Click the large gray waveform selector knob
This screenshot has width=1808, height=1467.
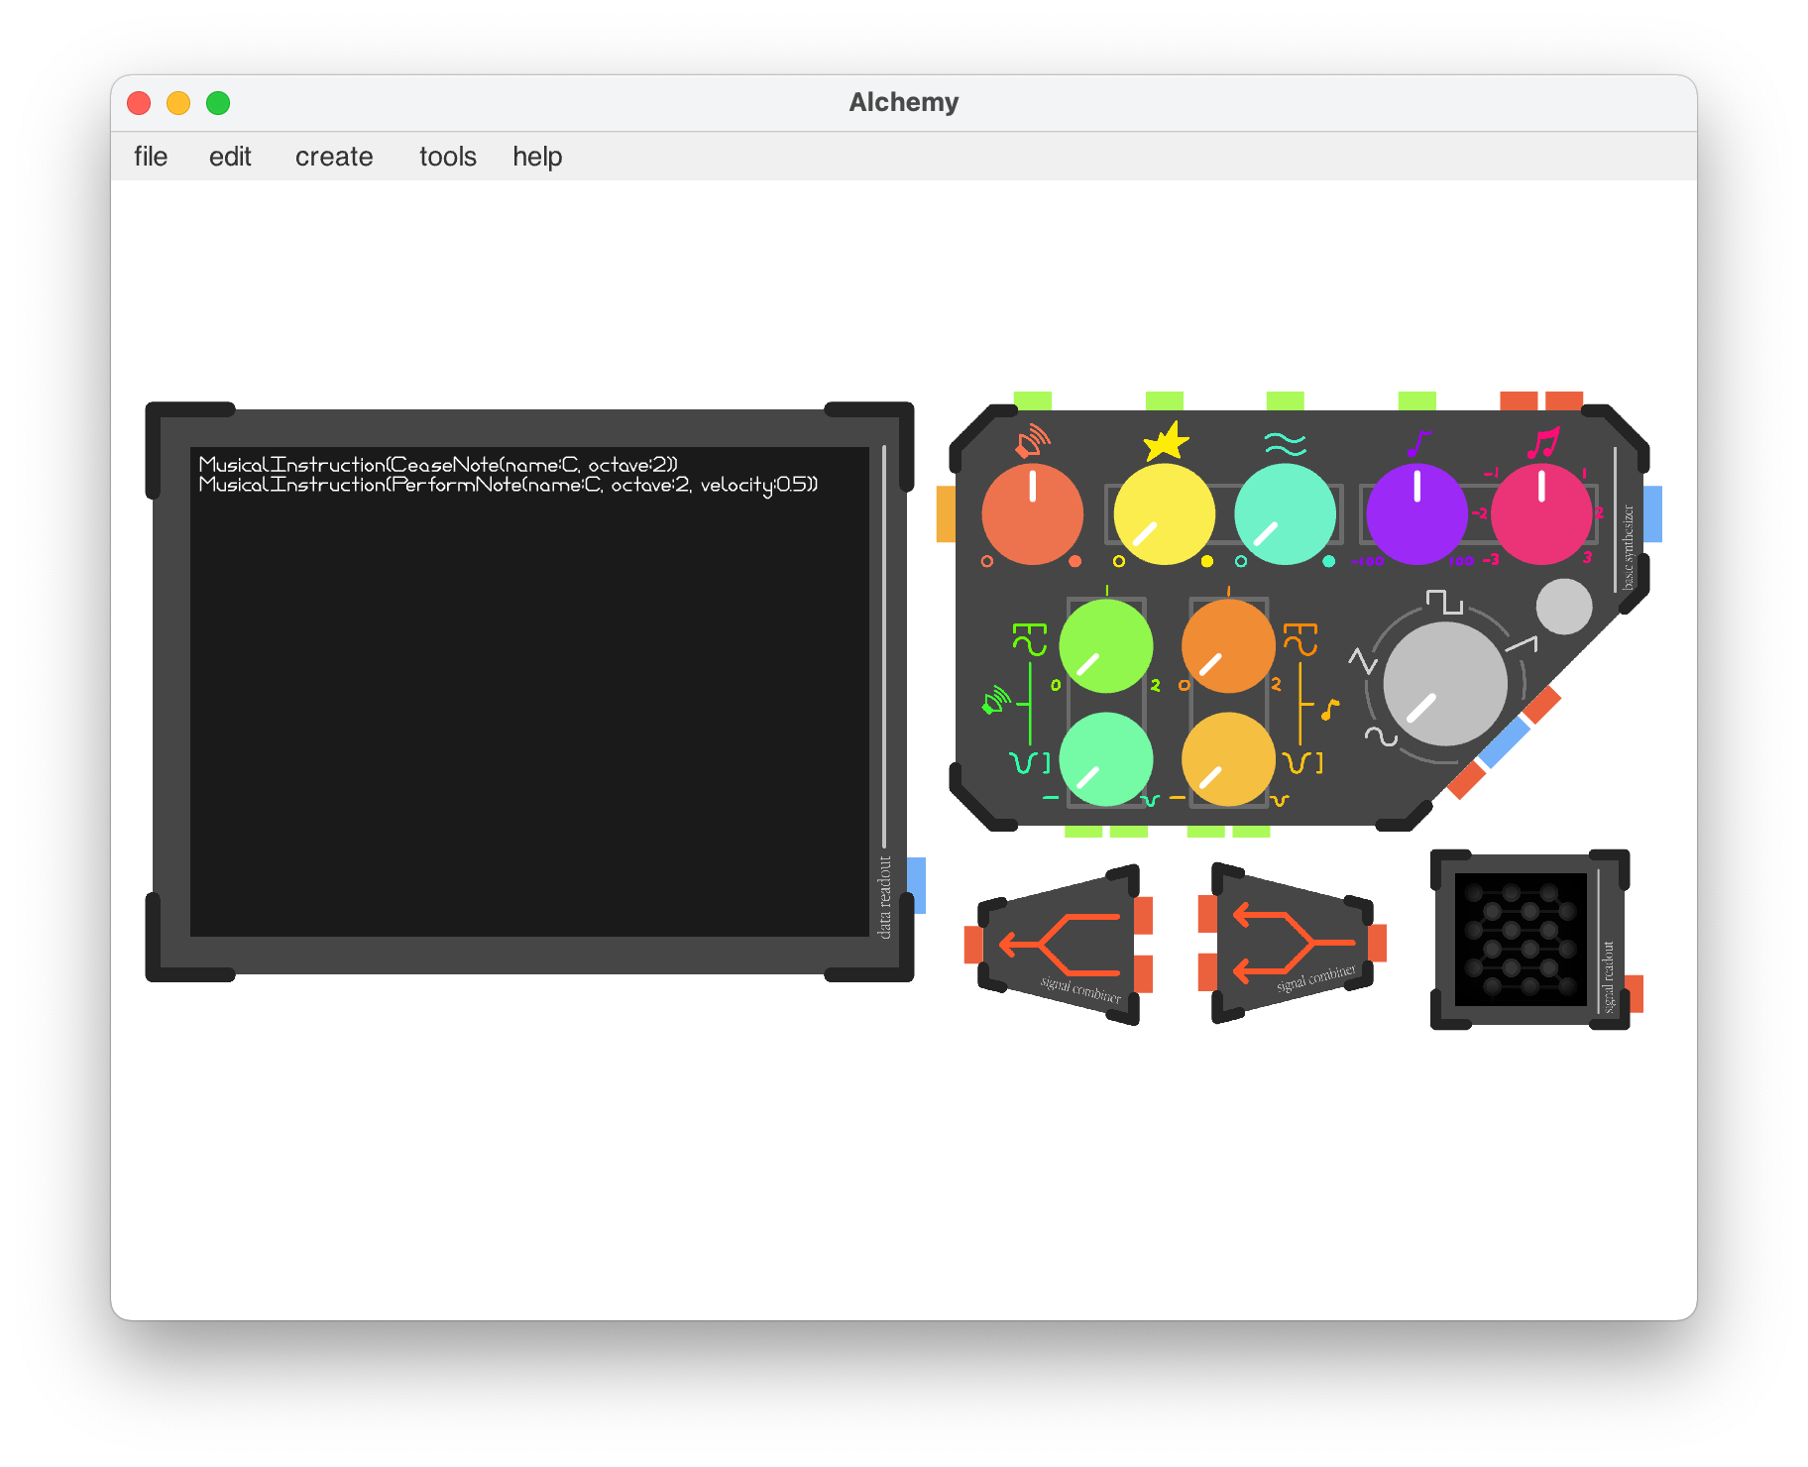(1444, 684)
